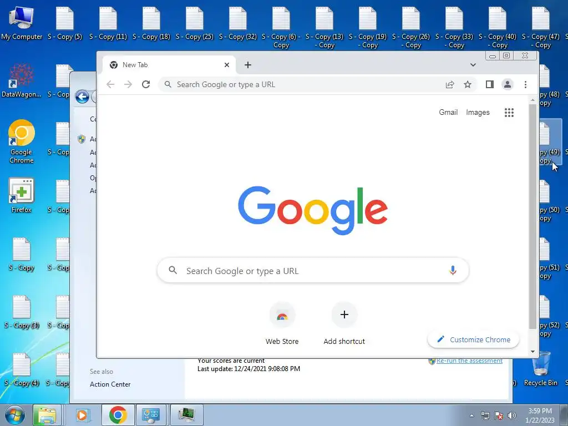
Task: Select the plain S - Copy desktop file
Action: (x=22, y=254)
